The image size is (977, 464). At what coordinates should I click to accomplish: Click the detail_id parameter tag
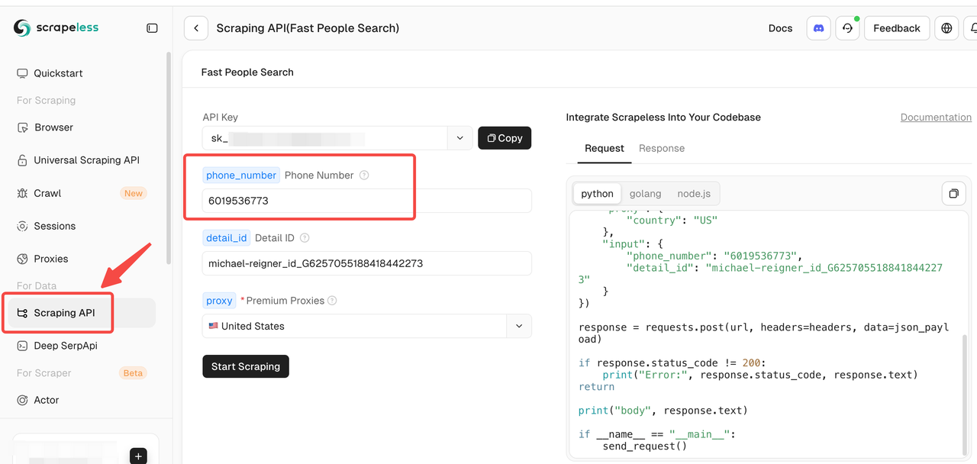[x=226, y=238]
